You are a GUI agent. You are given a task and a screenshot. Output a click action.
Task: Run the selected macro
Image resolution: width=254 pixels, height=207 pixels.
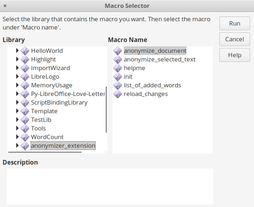pyautogui.click(x=235, y=23)
